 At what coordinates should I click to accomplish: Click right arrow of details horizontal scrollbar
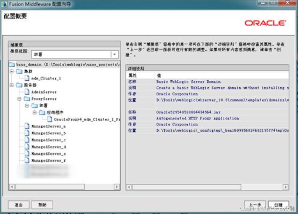pos(286,187)
